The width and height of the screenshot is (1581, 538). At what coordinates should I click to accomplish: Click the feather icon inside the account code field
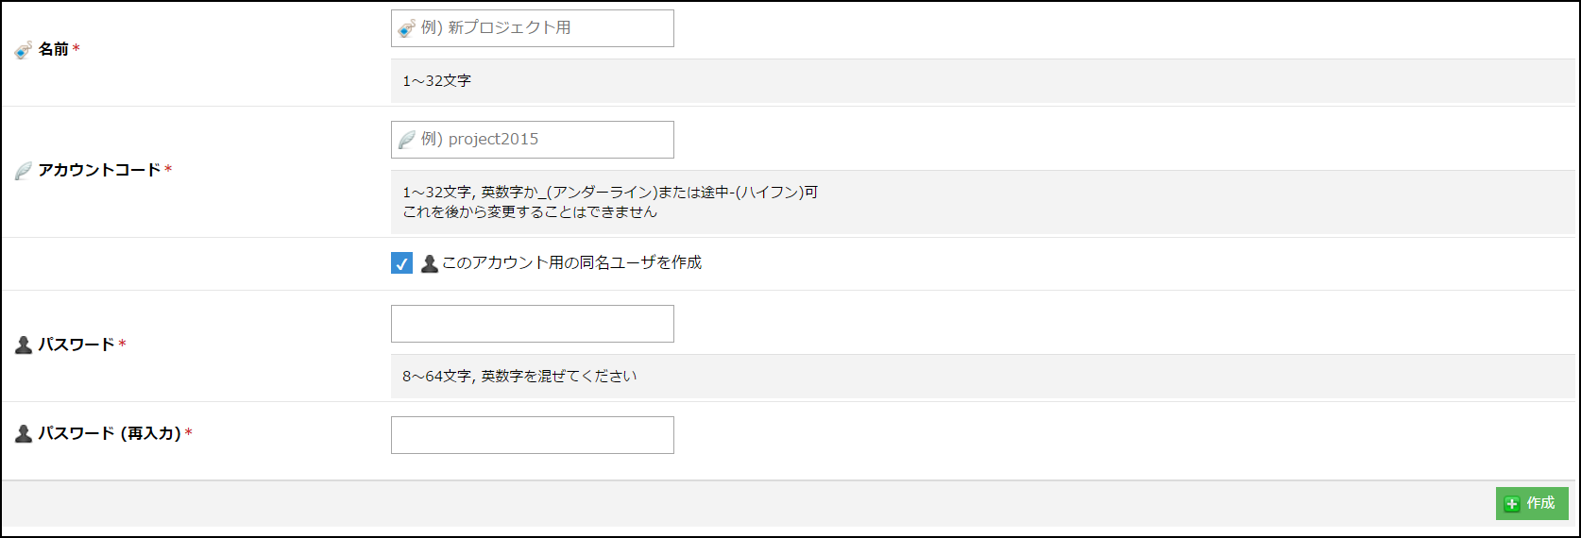407,140
